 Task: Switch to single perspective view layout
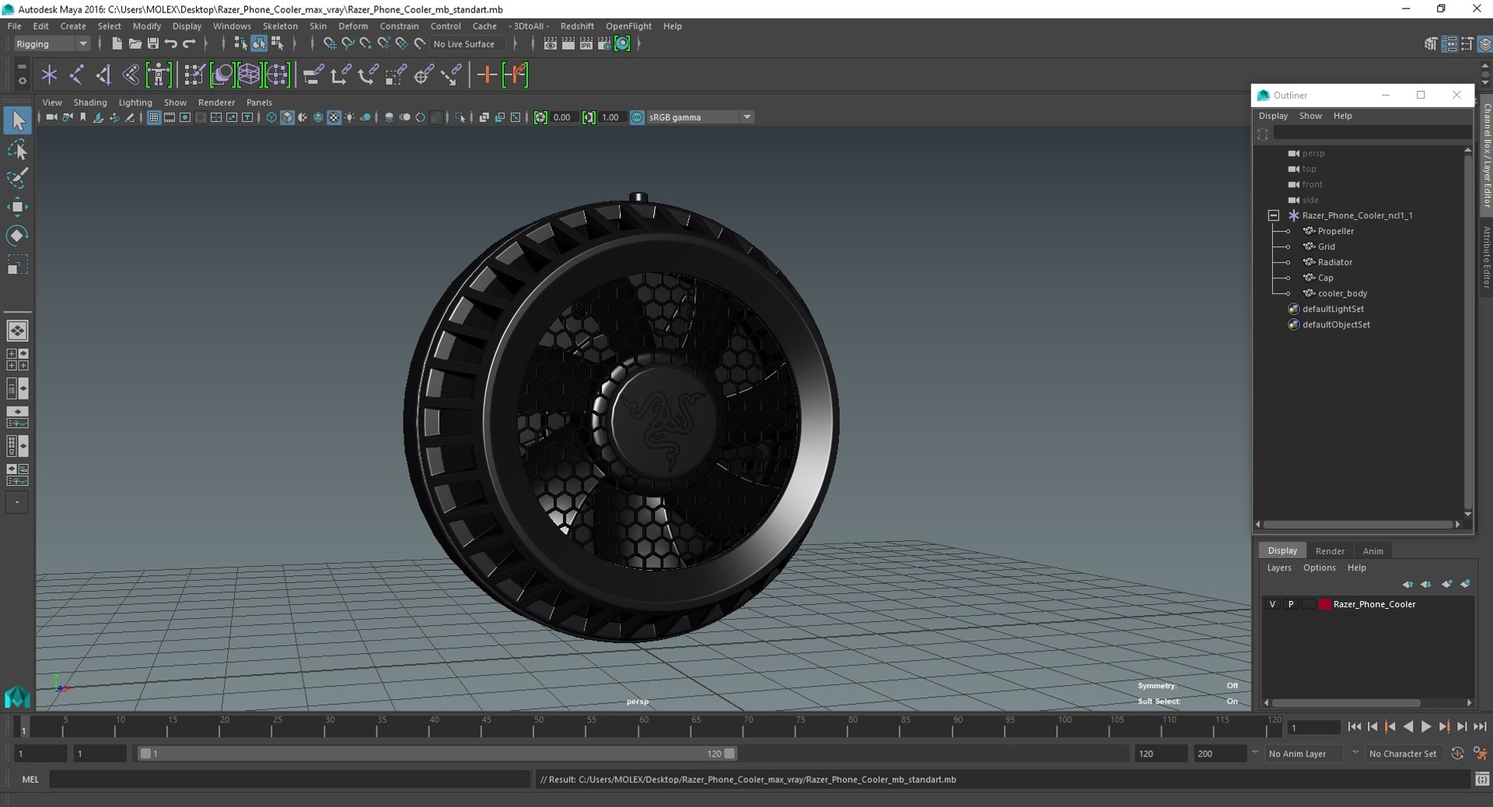(x=17, y=330)
